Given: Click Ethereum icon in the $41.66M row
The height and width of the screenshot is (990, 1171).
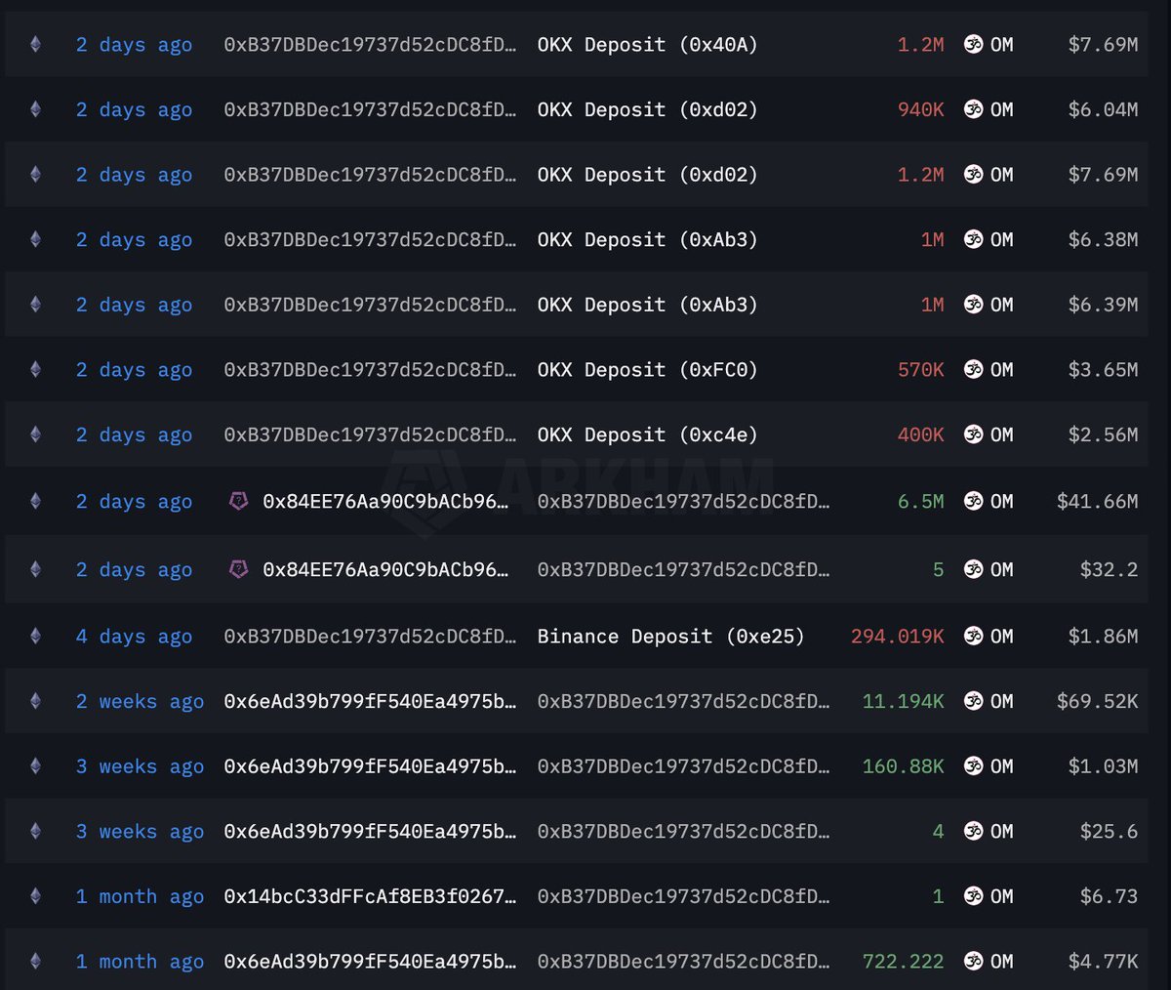Looking at the screenshot, I should pos(35,501).
